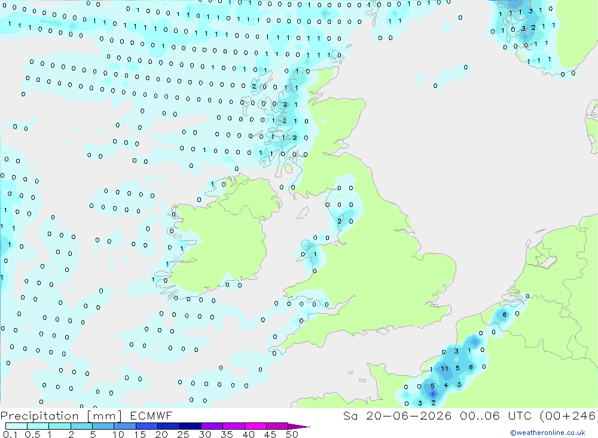Click the 25–30 mm navy legend swatch
This screenshot has height=438, width=598.
[x=190, y=426]
